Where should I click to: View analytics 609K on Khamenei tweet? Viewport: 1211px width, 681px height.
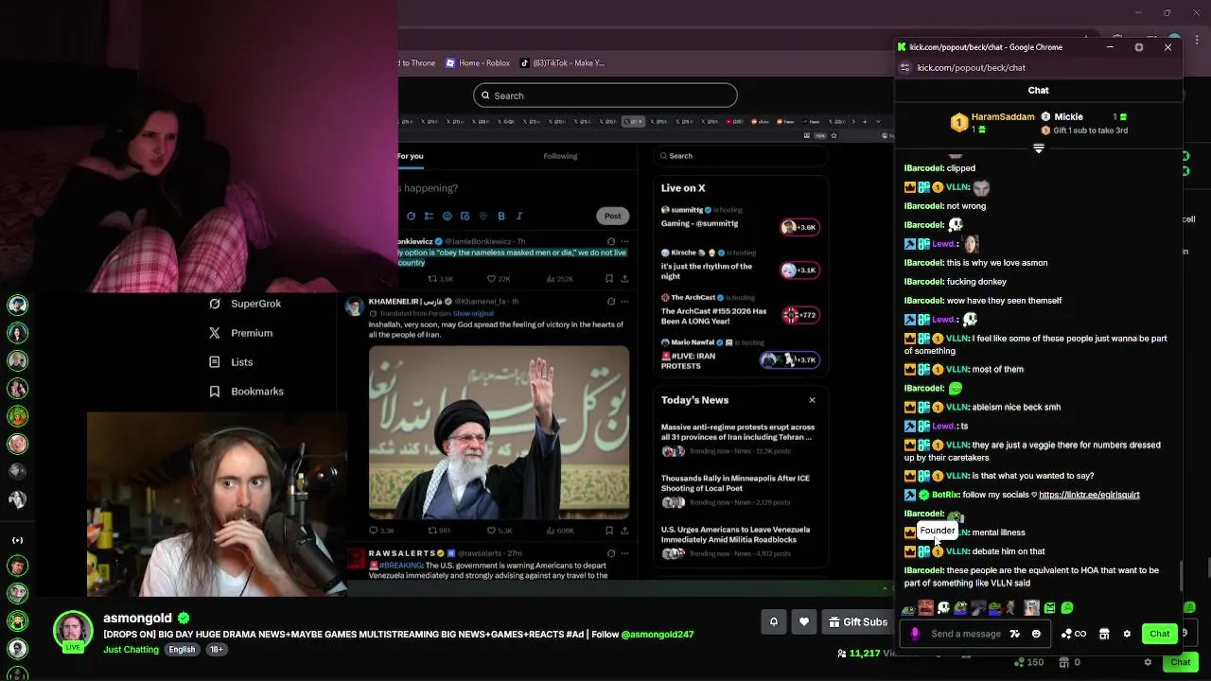(560, 531)
